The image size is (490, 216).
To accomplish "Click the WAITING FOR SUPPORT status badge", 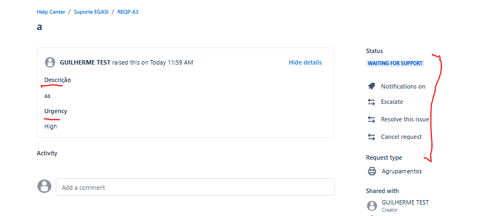I will tap(395, 63).
